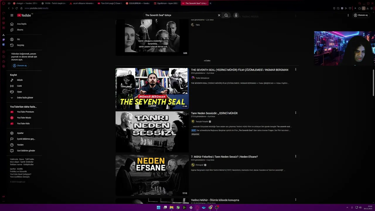Viewport: 375px width, 211px height.
Task: Start voice search with the microphone
Action: point(236,15)
